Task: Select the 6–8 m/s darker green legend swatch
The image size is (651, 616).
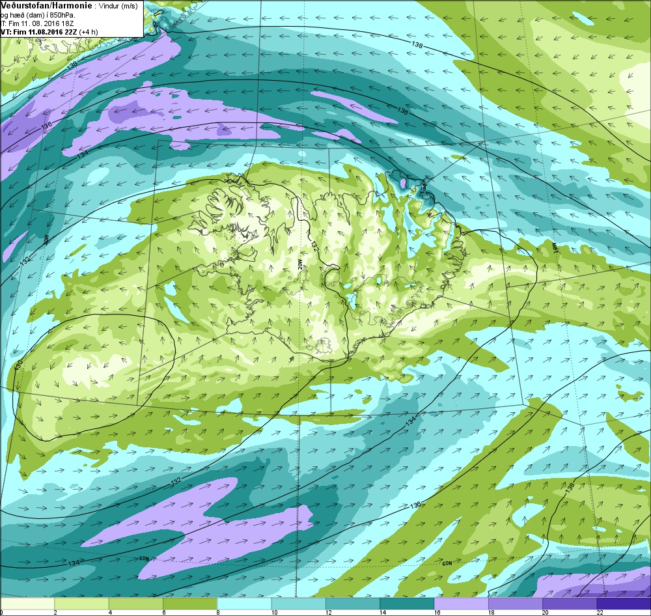Action: pos(190,603)
